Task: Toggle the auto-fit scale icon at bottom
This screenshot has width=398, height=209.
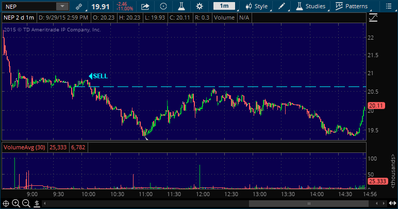Action: 37,203
